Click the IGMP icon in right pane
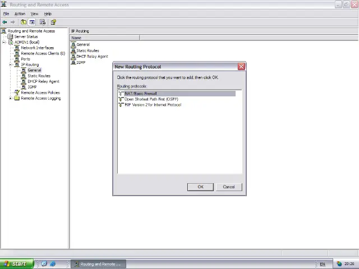359x269 pixels. (x=73, y=62)
